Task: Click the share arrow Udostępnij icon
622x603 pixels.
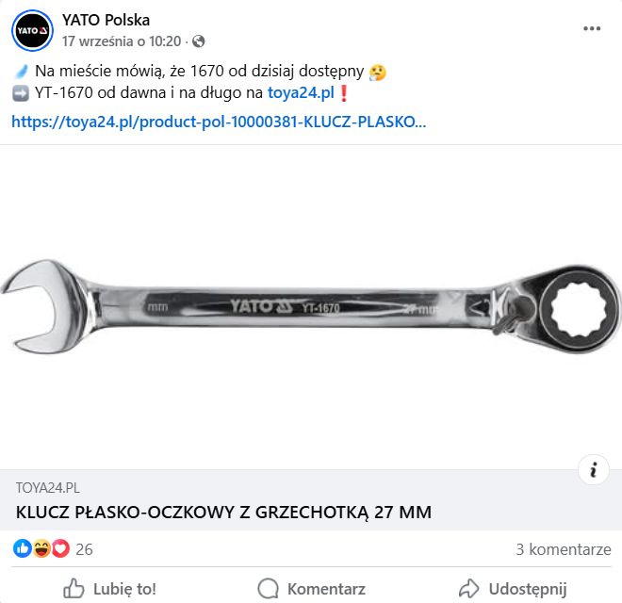Action: tap(469, 588)
